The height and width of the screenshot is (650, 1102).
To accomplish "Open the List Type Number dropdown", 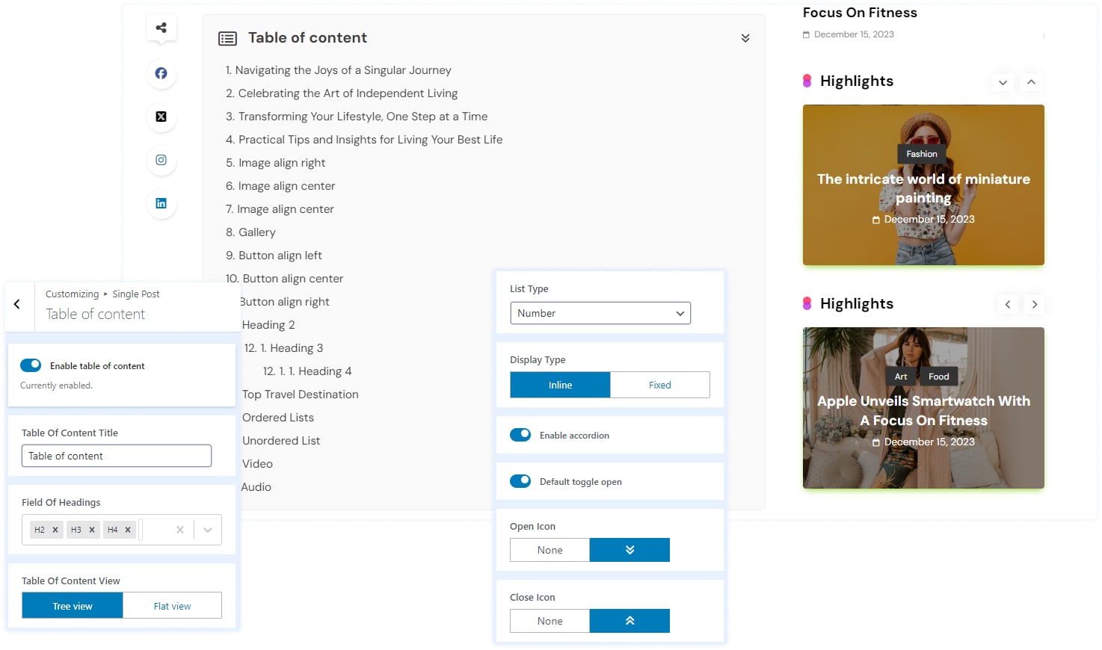I will pos(600,313).
